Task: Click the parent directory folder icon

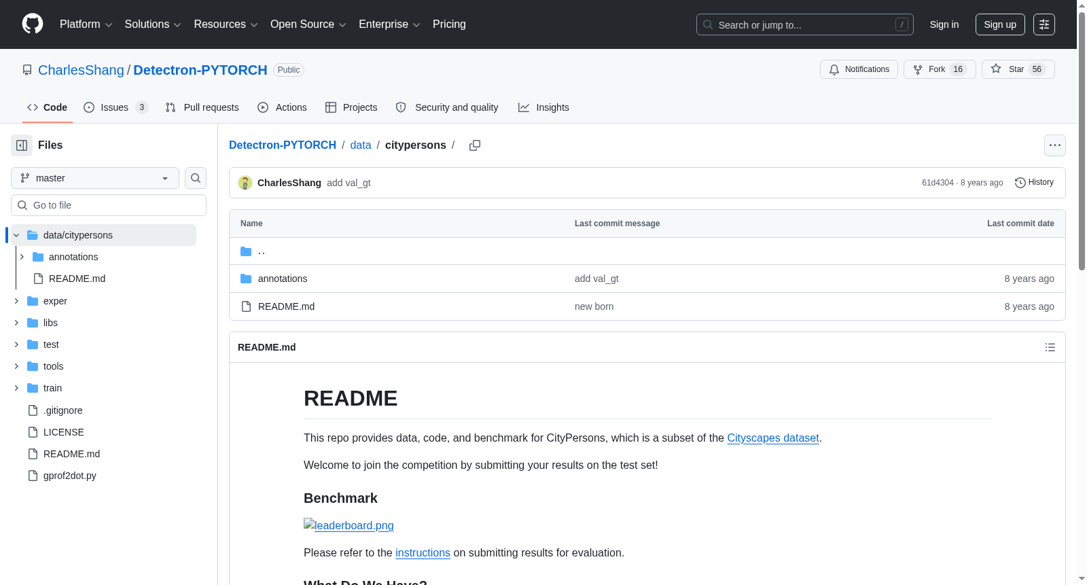Action: (x=246, y=251)
